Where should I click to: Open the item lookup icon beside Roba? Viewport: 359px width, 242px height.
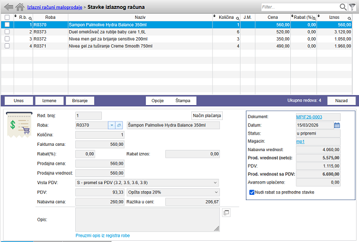point(118,125)
